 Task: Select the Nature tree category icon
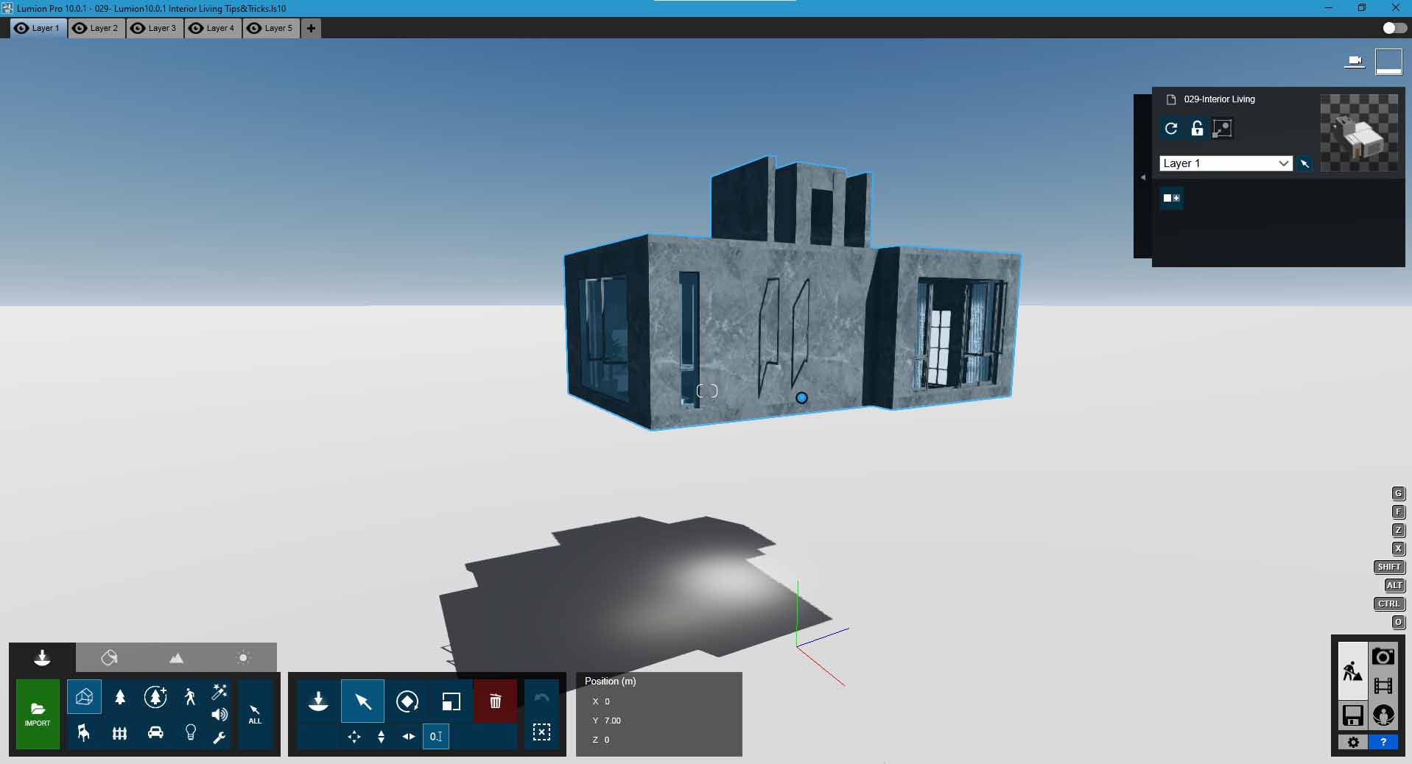pos(120,697)
